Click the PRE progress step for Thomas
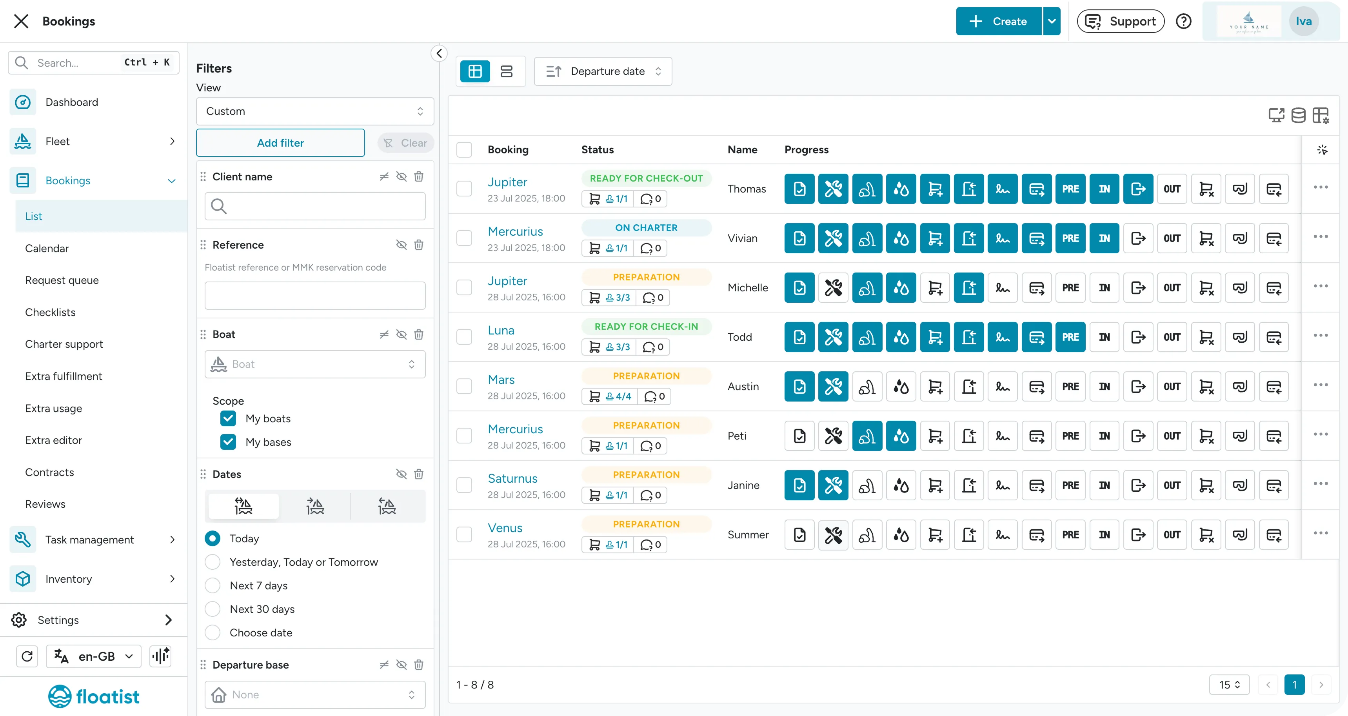1348x716 pixels. pos(1070,189)
